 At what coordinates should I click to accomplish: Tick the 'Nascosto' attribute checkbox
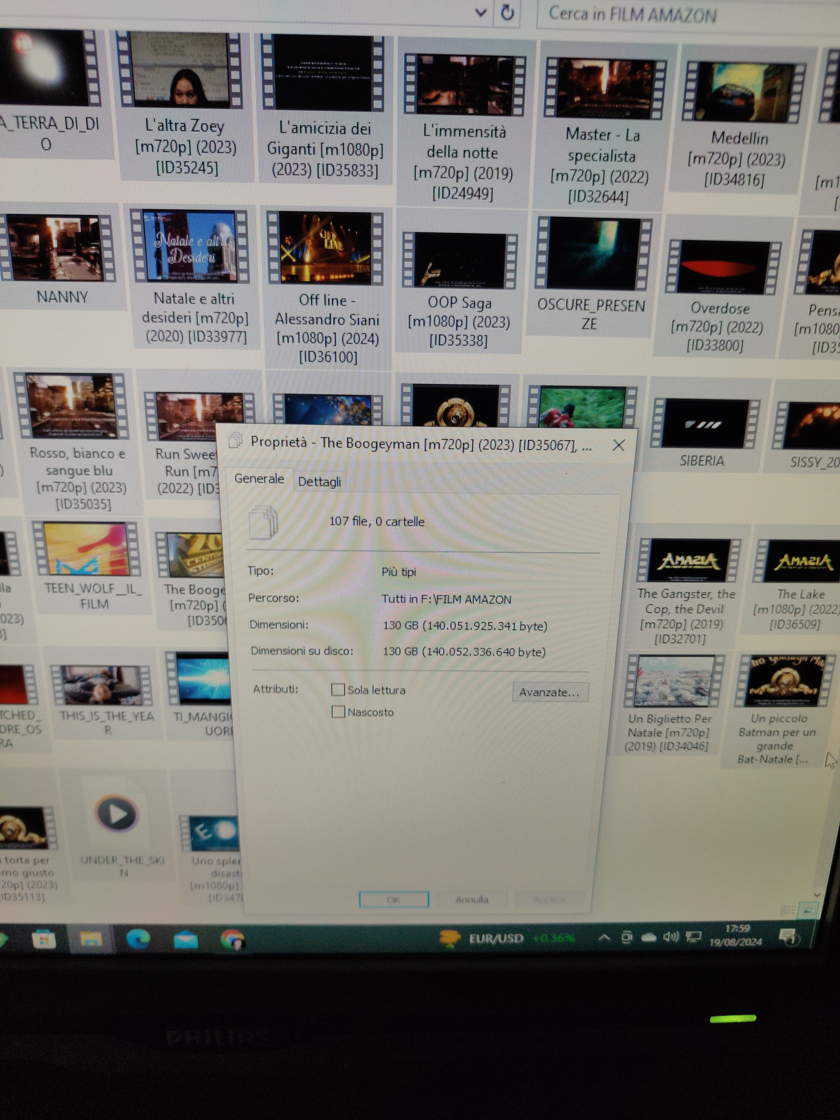pos(338,711)
